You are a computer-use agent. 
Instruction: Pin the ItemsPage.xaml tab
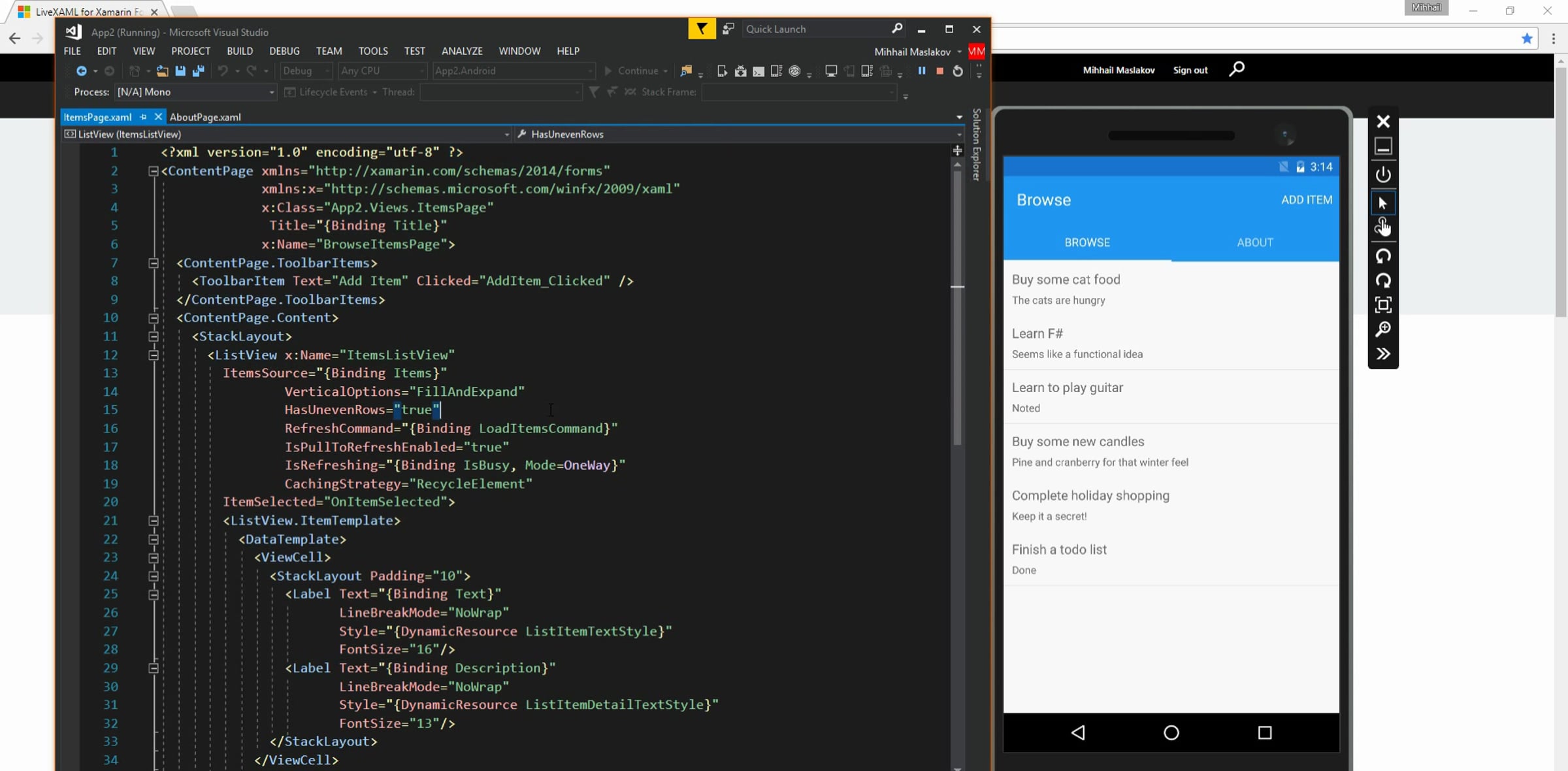click(x=143, y=117)
